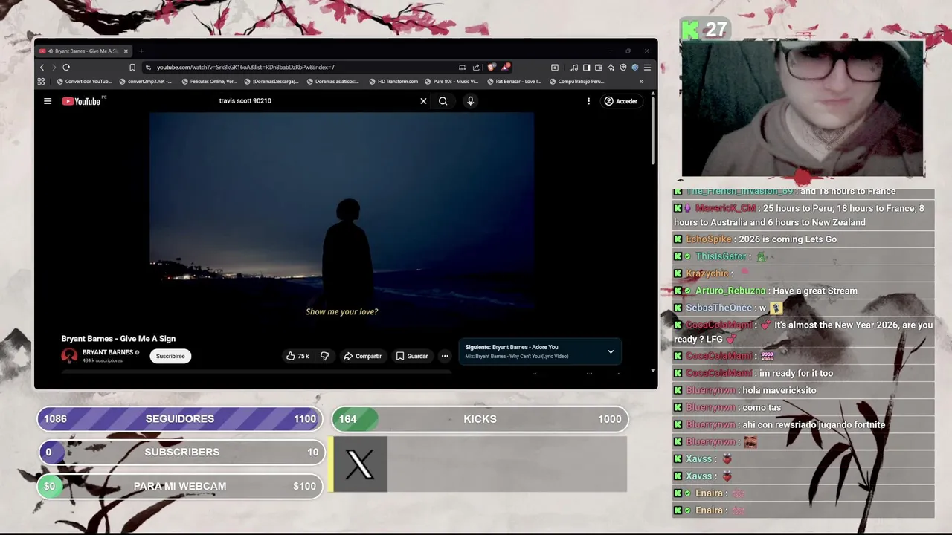Click the video player showing the silhouette
952x535 pixels.
[x=341, y=219]
